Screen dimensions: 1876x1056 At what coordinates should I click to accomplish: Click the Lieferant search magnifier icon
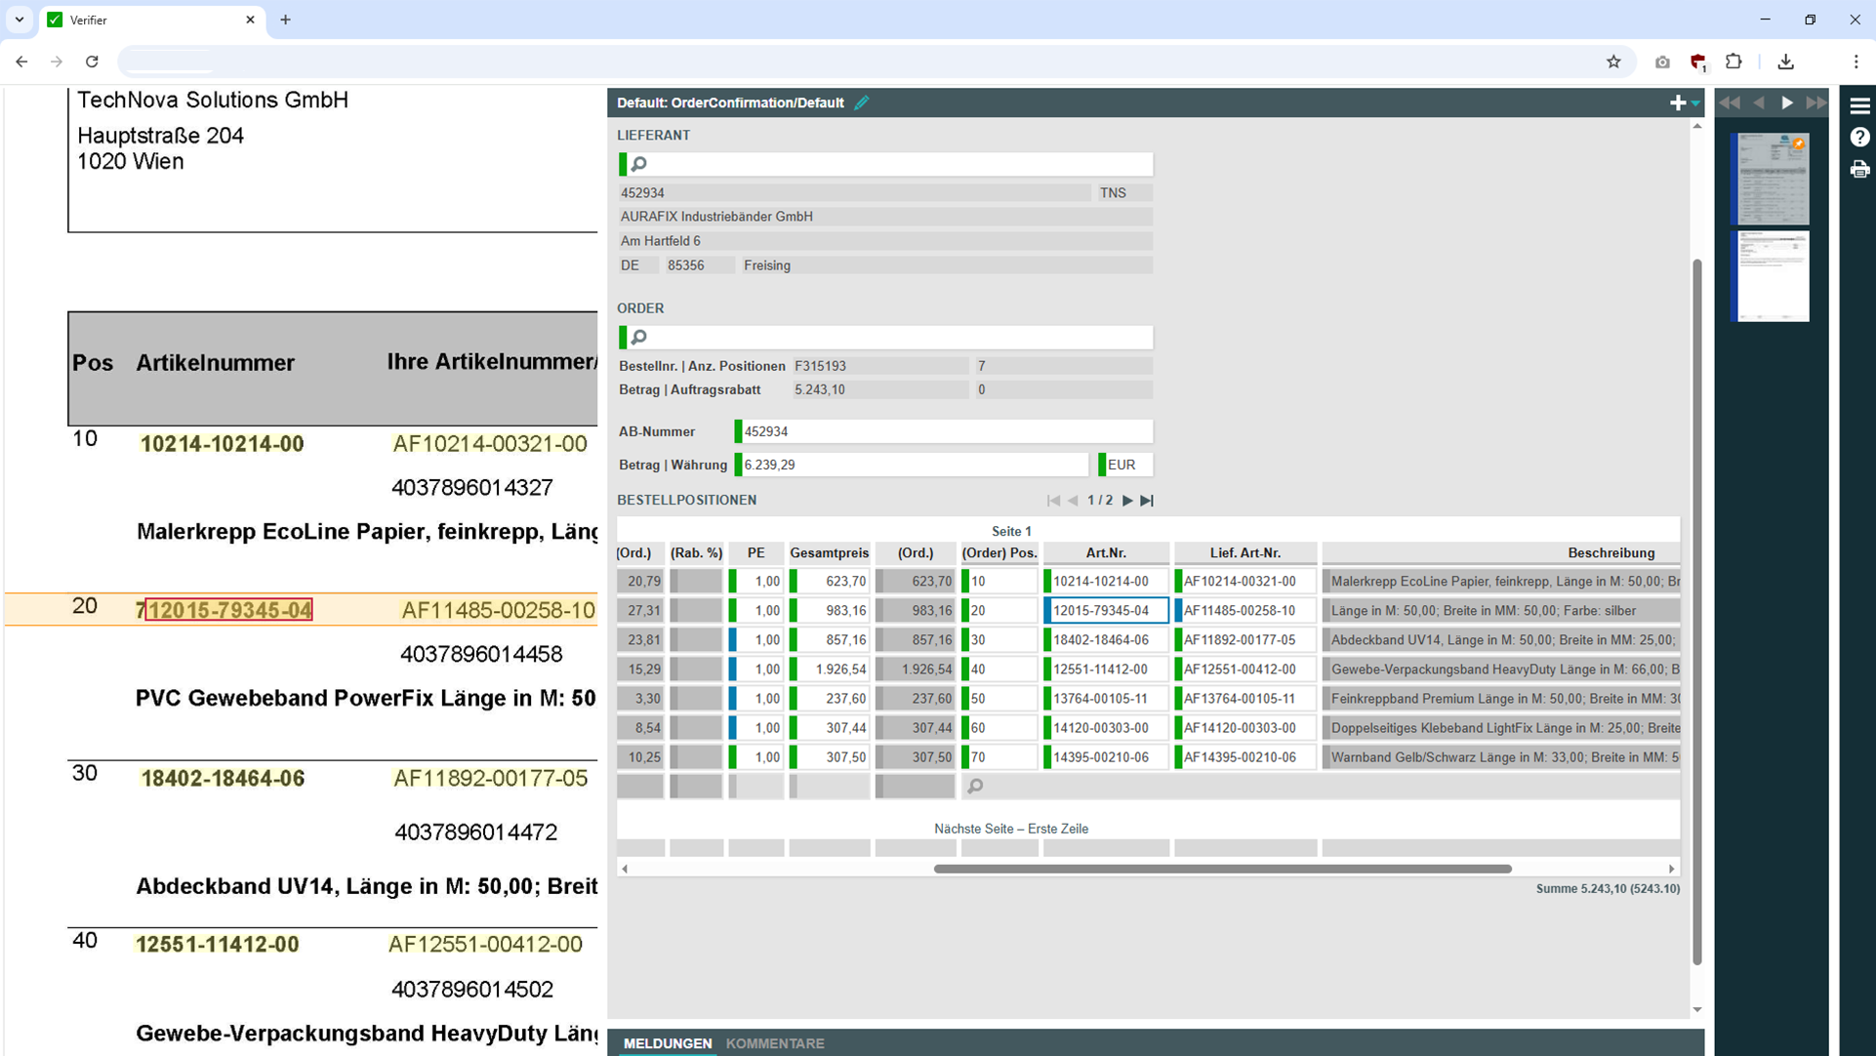[639, 164]
